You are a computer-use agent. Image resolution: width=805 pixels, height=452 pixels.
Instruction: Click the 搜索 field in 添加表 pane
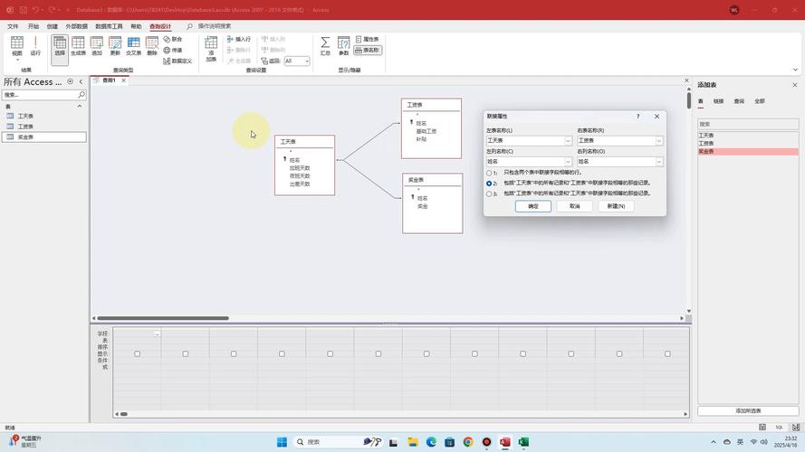747,124
